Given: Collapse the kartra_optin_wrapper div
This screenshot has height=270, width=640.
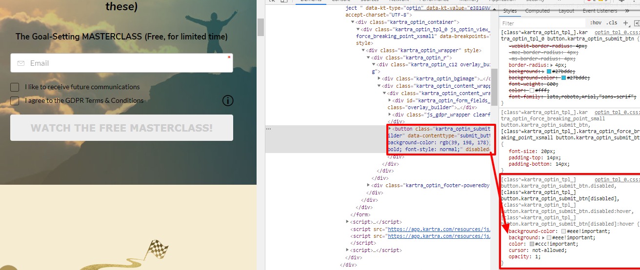Looking at the screenshot, I should 363,50.
